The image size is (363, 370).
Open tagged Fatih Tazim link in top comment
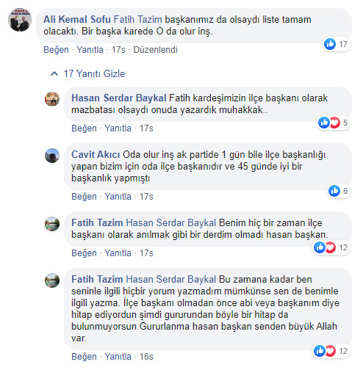138,19
